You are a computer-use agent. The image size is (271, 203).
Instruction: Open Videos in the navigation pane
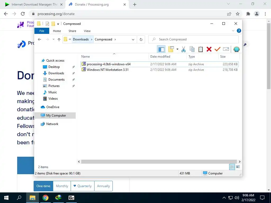[x=53, y=99]
